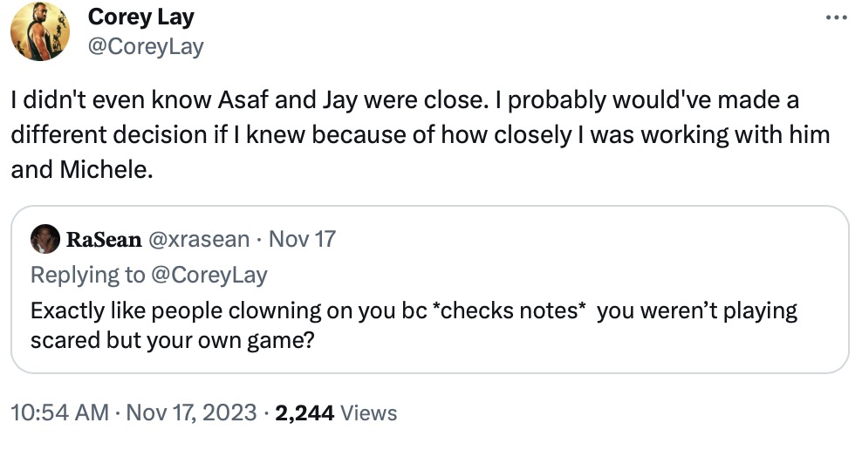The width and height of the screenshot is (862, 450).
Task: Open the @CoreyLay handle below the name
Action: (x=146, y=46)
